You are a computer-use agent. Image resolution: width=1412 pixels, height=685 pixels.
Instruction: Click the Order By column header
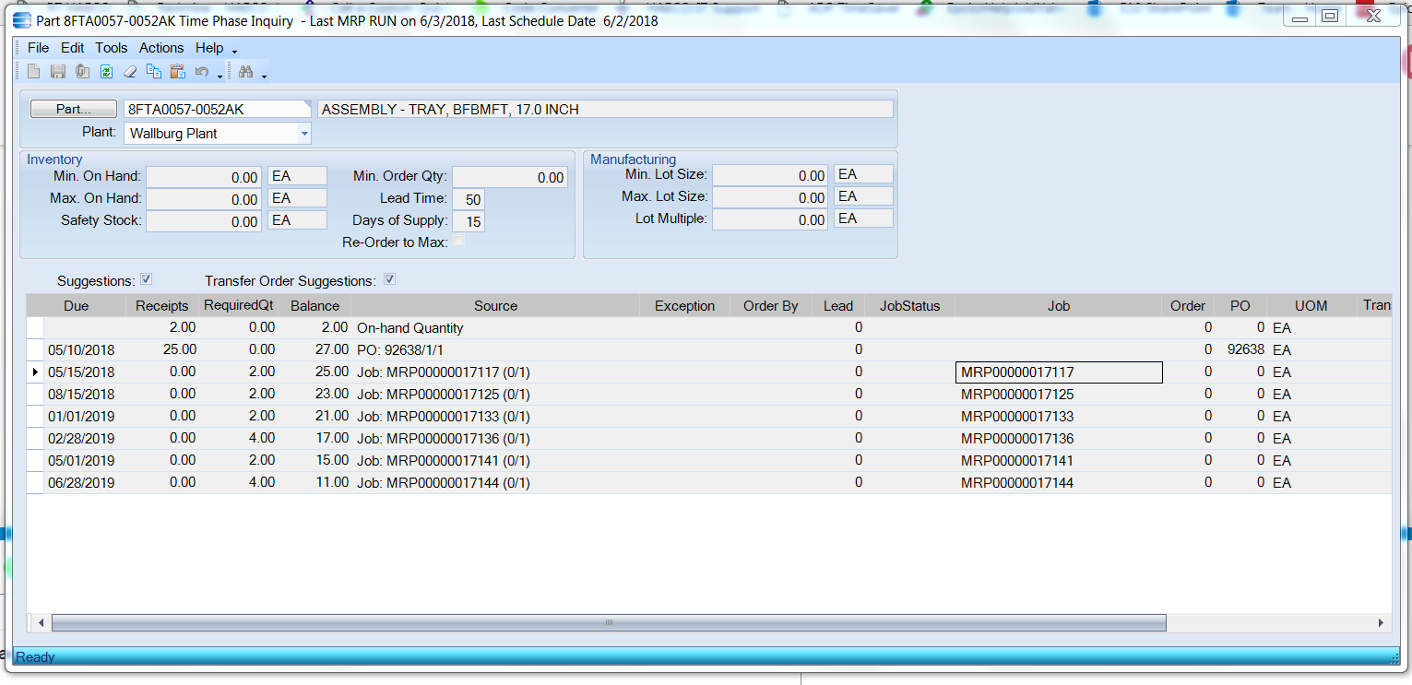[771, 305]
